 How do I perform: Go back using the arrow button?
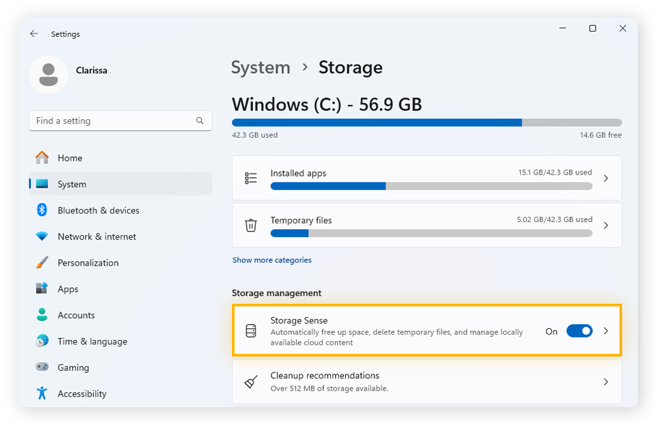34,34
